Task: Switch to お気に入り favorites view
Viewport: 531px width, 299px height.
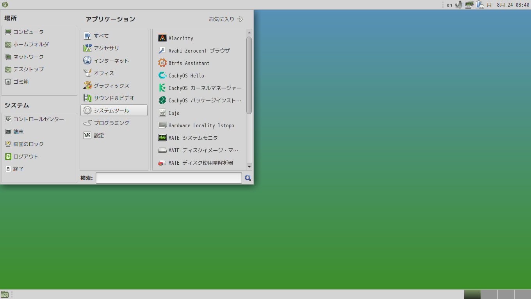Action: 226,19
